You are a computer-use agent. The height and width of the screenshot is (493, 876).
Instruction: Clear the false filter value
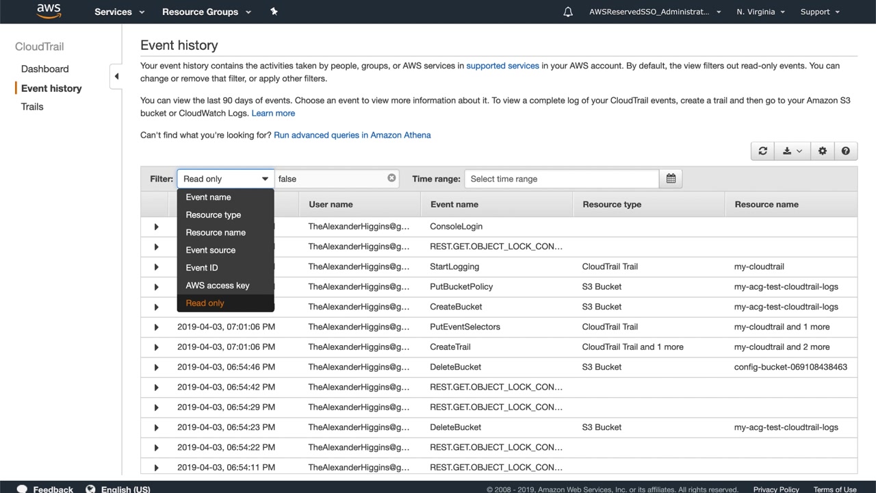pyautogui.click(x=391, y=178)
